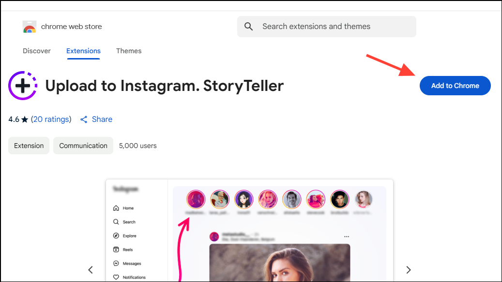This screenshot has height=282, width=502.
Task: Click the rating star icon
Action: tap(25, 119)
